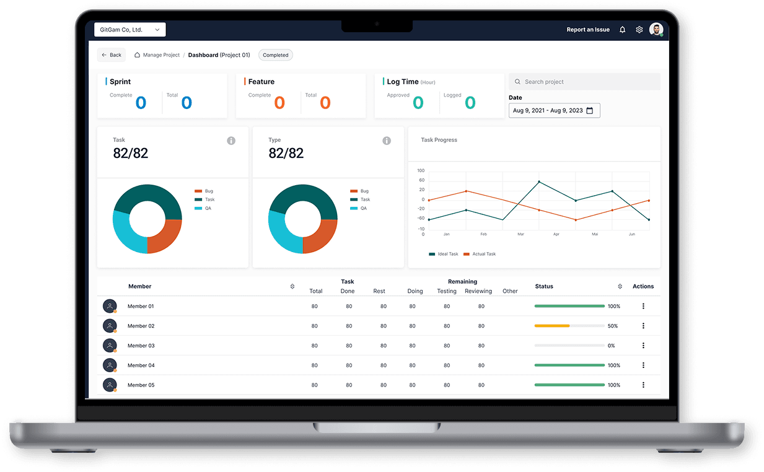Viewport: 764px width, 472px height.
Task: Toggle the Bug legend in Task chart
Action: pos(203,191)
